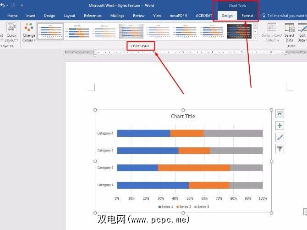Click the blue Series 1 bar of Category 1
The image size is (307, 230).
point(153,185)
